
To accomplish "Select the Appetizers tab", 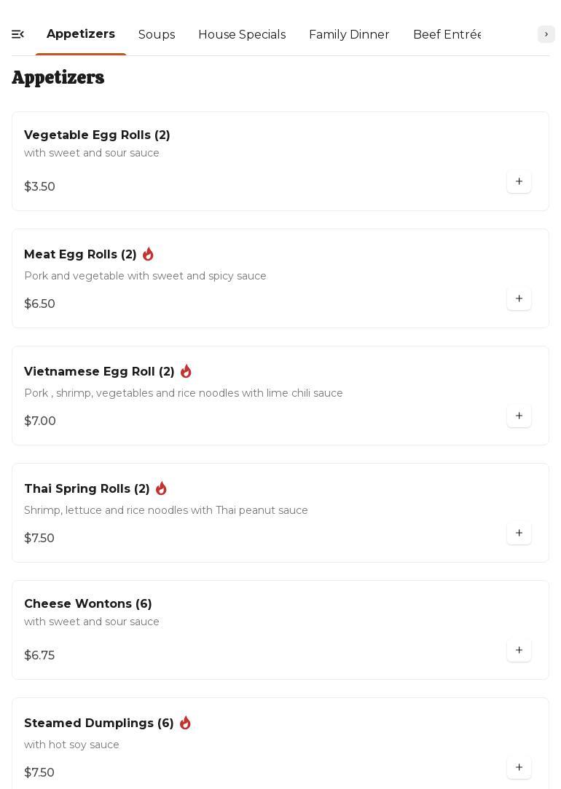I will click(x=81, y=35).
